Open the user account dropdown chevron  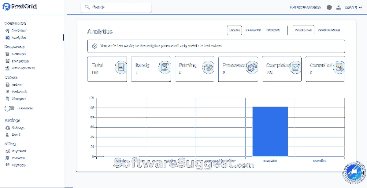click(361, 7)
